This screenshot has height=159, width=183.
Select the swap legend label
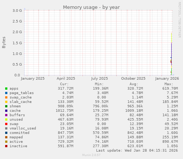point(14,124)
